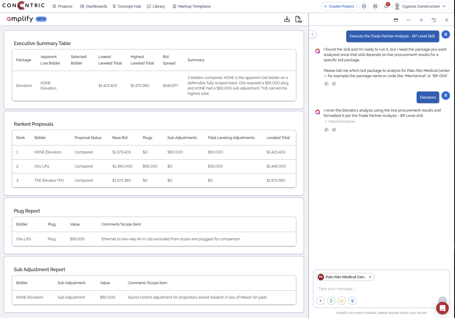Activate the microphone voice input

pyautogui.click(x=352, y=301)
